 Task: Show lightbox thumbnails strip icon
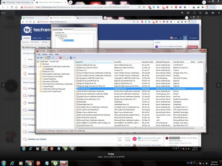pyautogui.click(x=213, y=13)
